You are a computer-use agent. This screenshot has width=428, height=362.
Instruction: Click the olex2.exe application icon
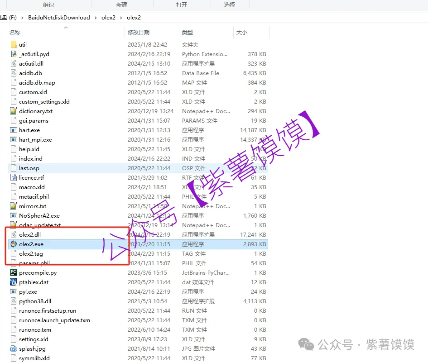[14, 244]
